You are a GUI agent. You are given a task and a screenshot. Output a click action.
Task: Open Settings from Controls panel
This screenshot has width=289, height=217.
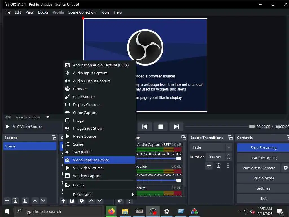pyautogui.click(x=263, y=188)
